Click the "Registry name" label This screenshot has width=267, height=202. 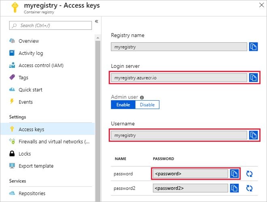pos(127,35)
